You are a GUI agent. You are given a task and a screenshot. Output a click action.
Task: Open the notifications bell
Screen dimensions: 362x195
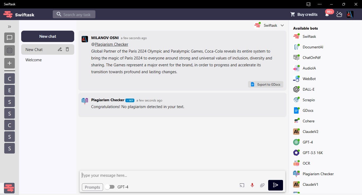[327, 15]
